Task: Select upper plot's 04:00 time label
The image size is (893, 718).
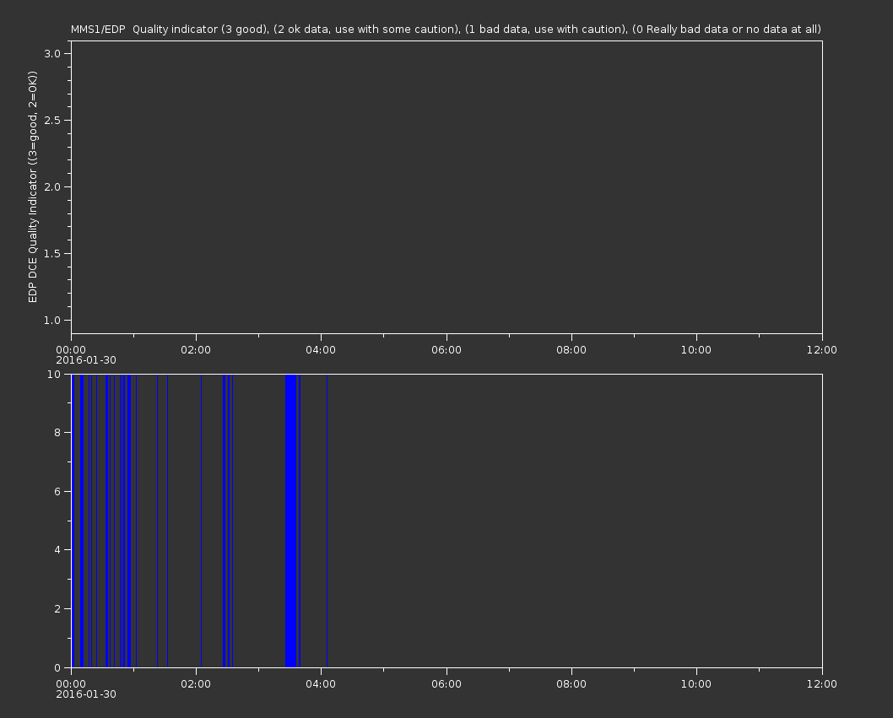Action: [x=321, y=349]
